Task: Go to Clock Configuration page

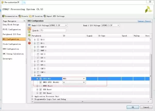Action: coord(12,44)
